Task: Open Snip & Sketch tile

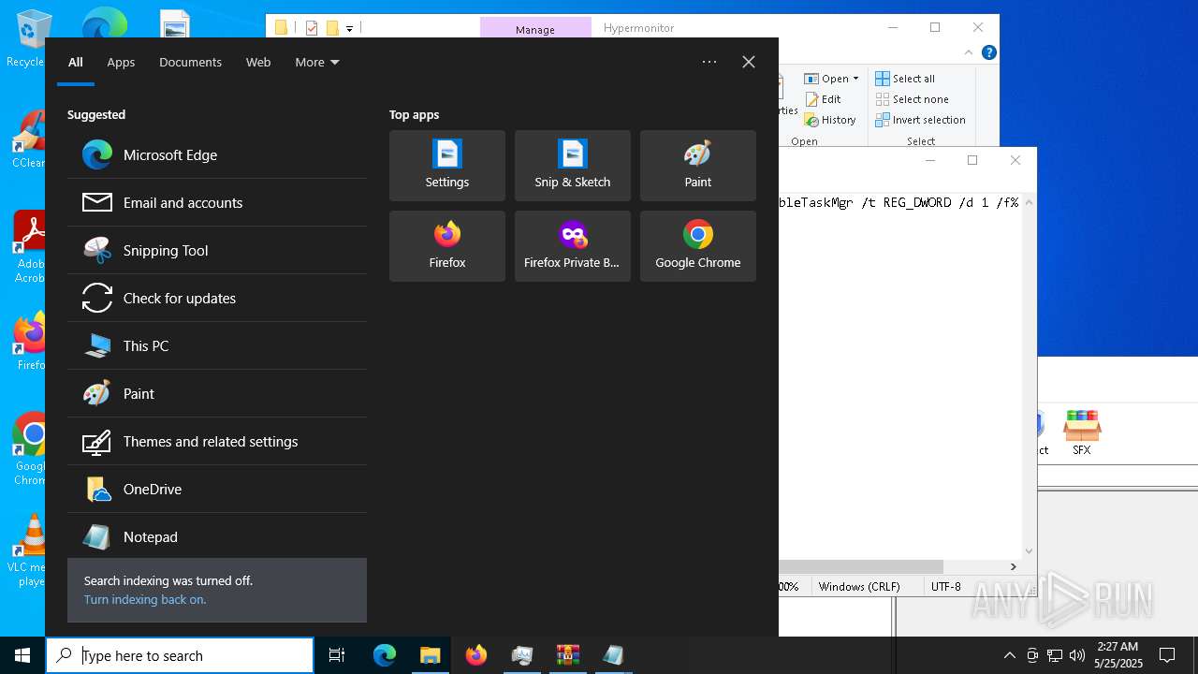Action: tap(573, 166)
